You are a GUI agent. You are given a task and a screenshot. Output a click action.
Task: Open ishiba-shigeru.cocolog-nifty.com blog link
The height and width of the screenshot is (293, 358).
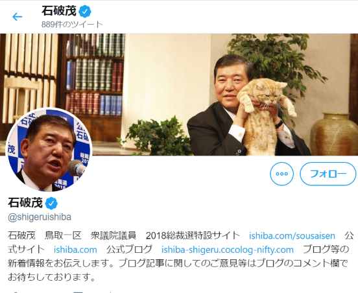[228, 250]
